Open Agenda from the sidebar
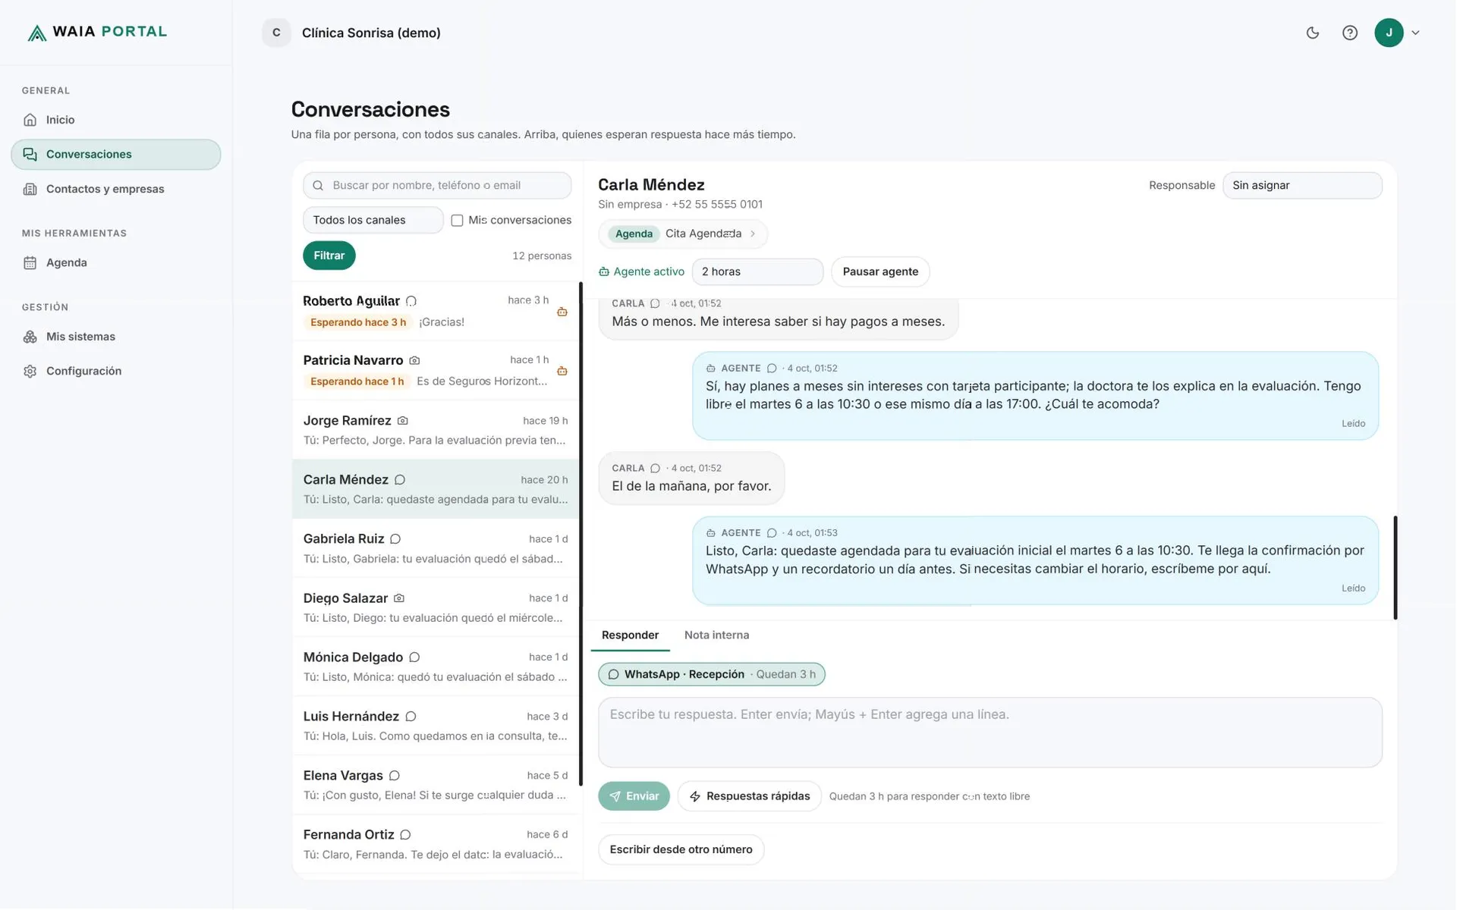This screenshot has height=910, width=1457. [115, 262]
